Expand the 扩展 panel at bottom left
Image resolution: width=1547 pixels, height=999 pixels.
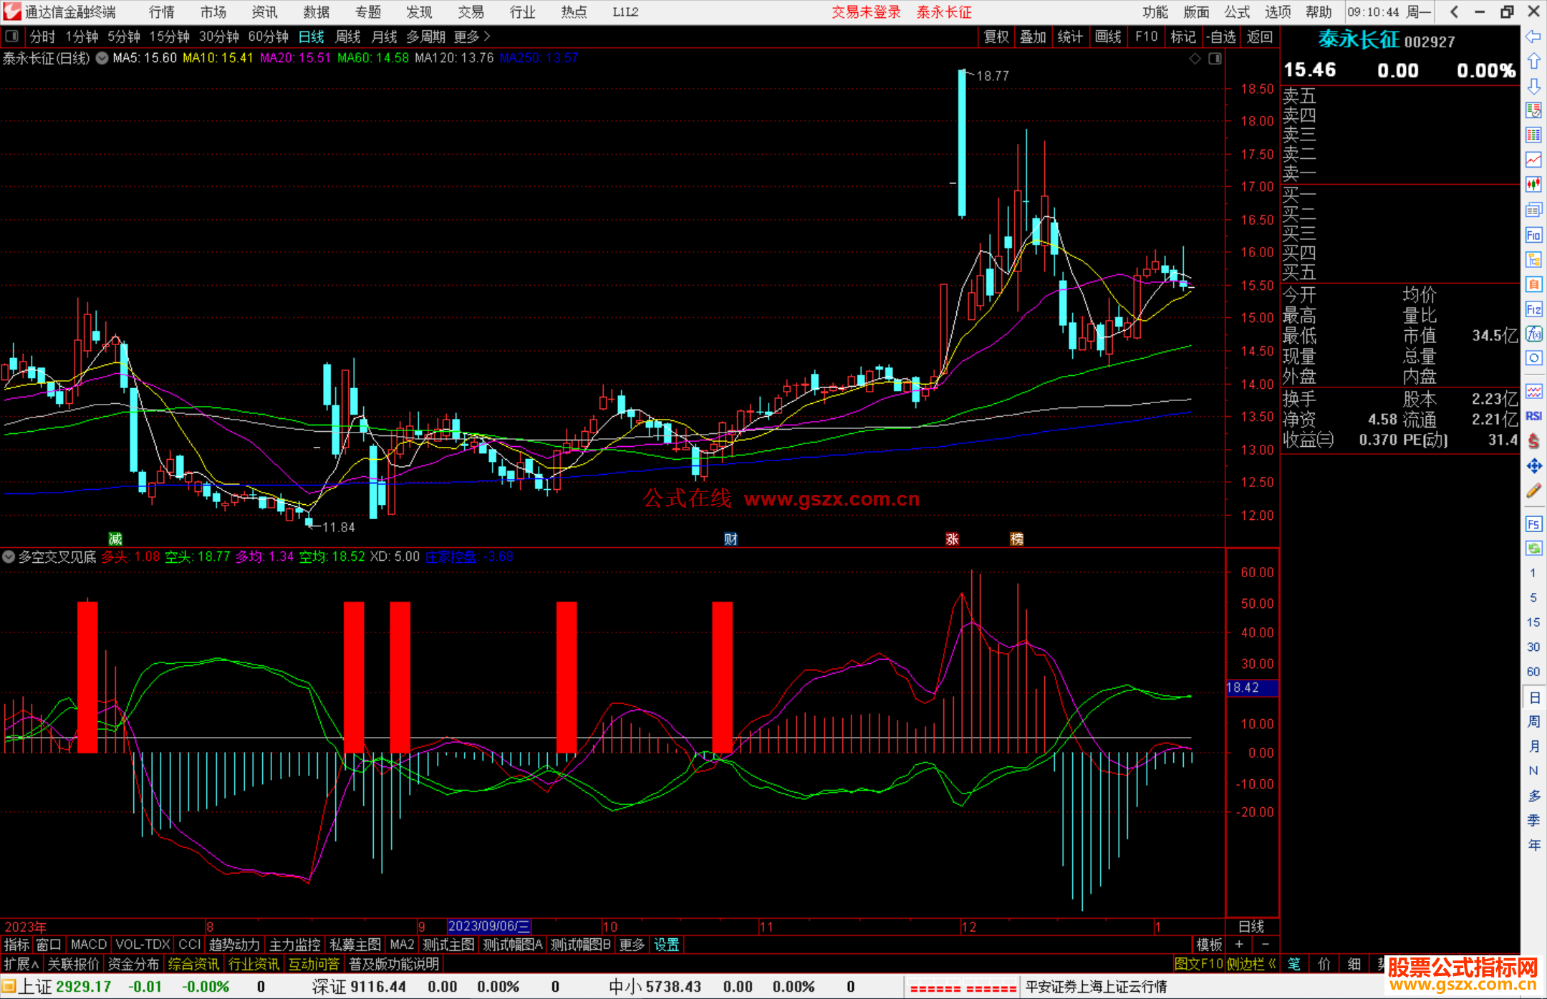(21, 964)
